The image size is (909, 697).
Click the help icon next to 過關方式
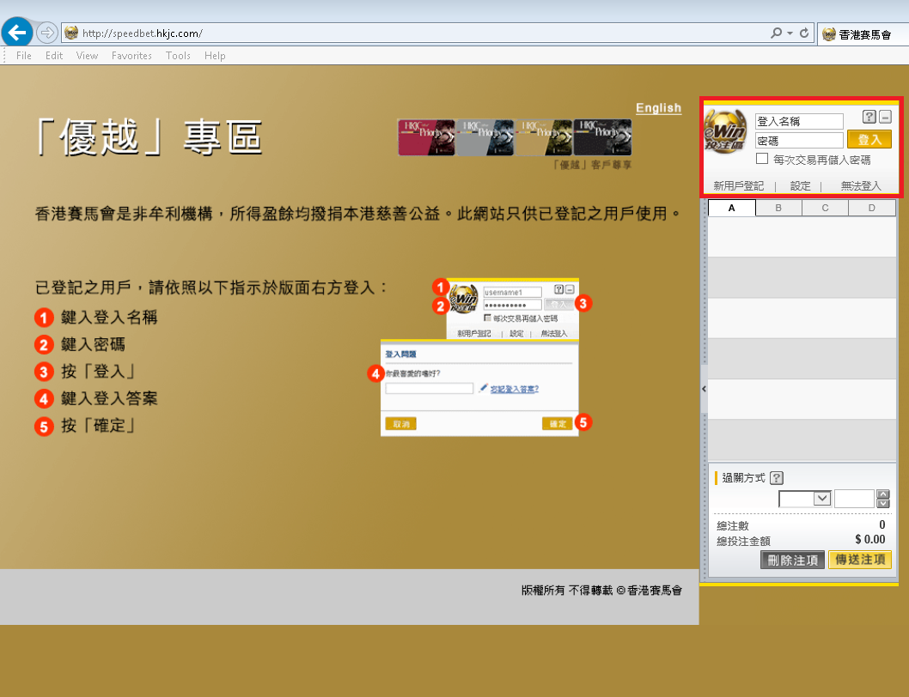(777, 479)
